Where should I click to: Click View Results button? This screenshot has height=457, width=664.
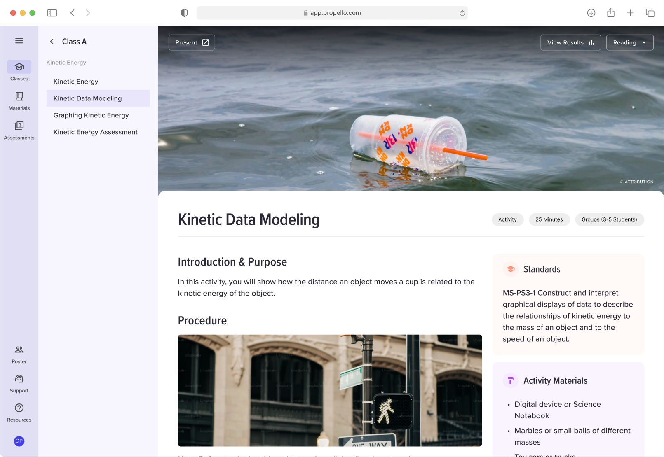coord(570,42)
